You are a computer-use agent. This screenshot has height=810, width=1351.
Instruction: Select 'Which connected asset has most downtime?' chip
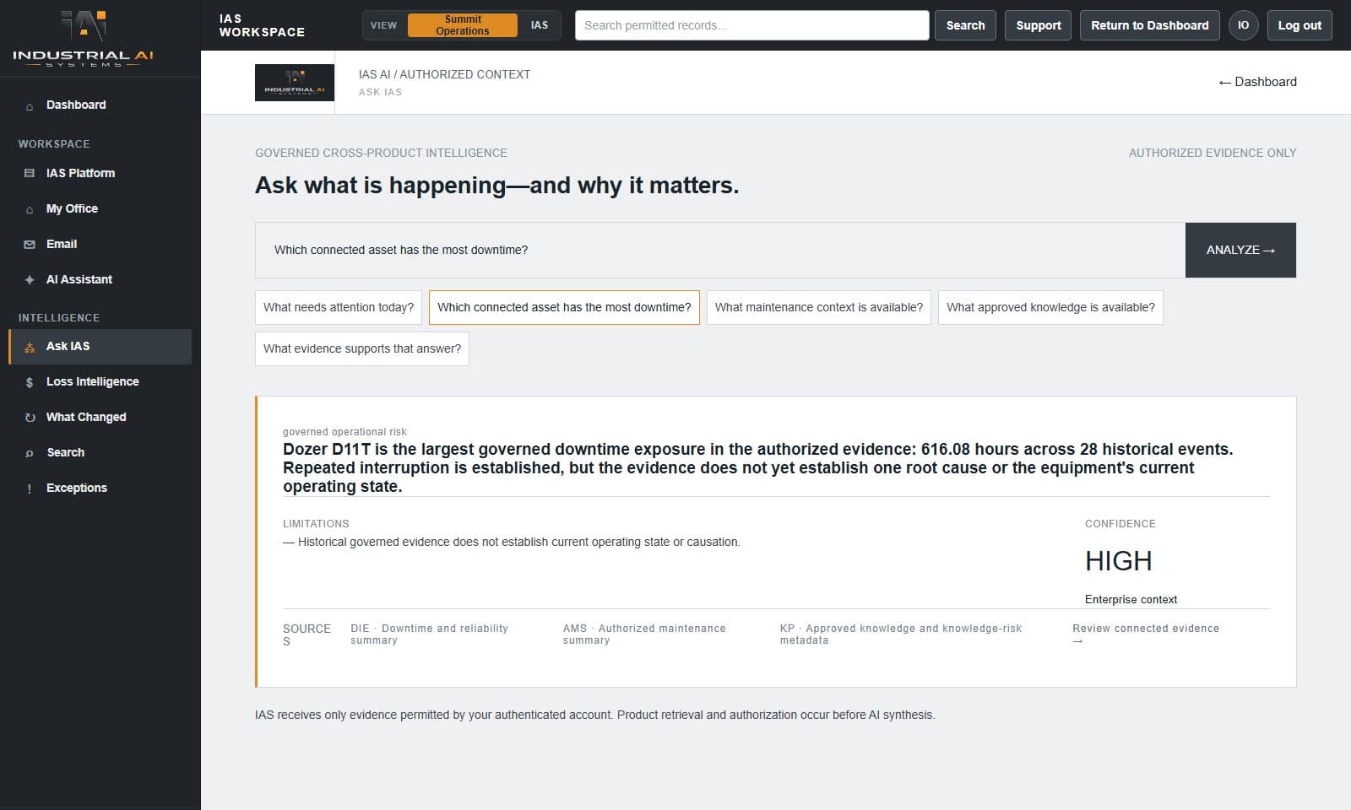[x=564, y=307]
